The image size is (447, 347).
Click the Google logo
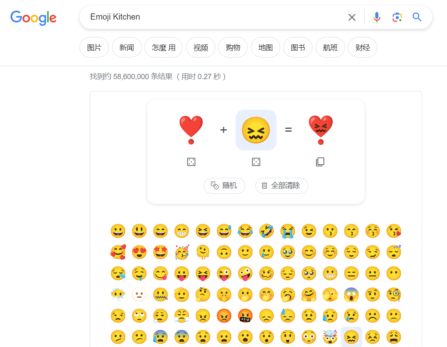coord(33,18)
